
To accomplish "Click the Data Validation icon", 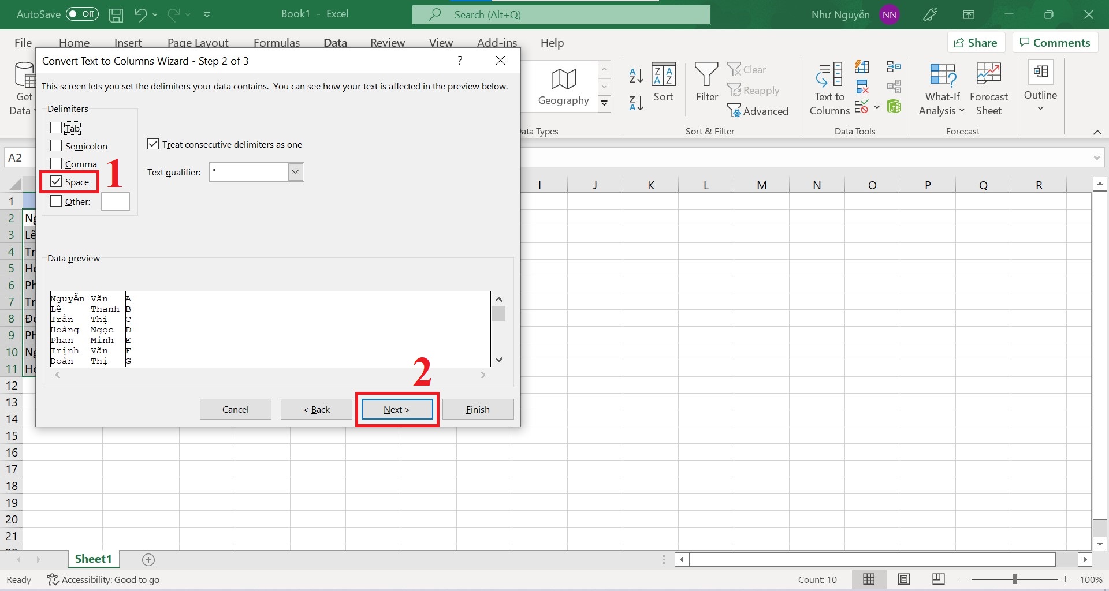I will [x=861, y=107].
